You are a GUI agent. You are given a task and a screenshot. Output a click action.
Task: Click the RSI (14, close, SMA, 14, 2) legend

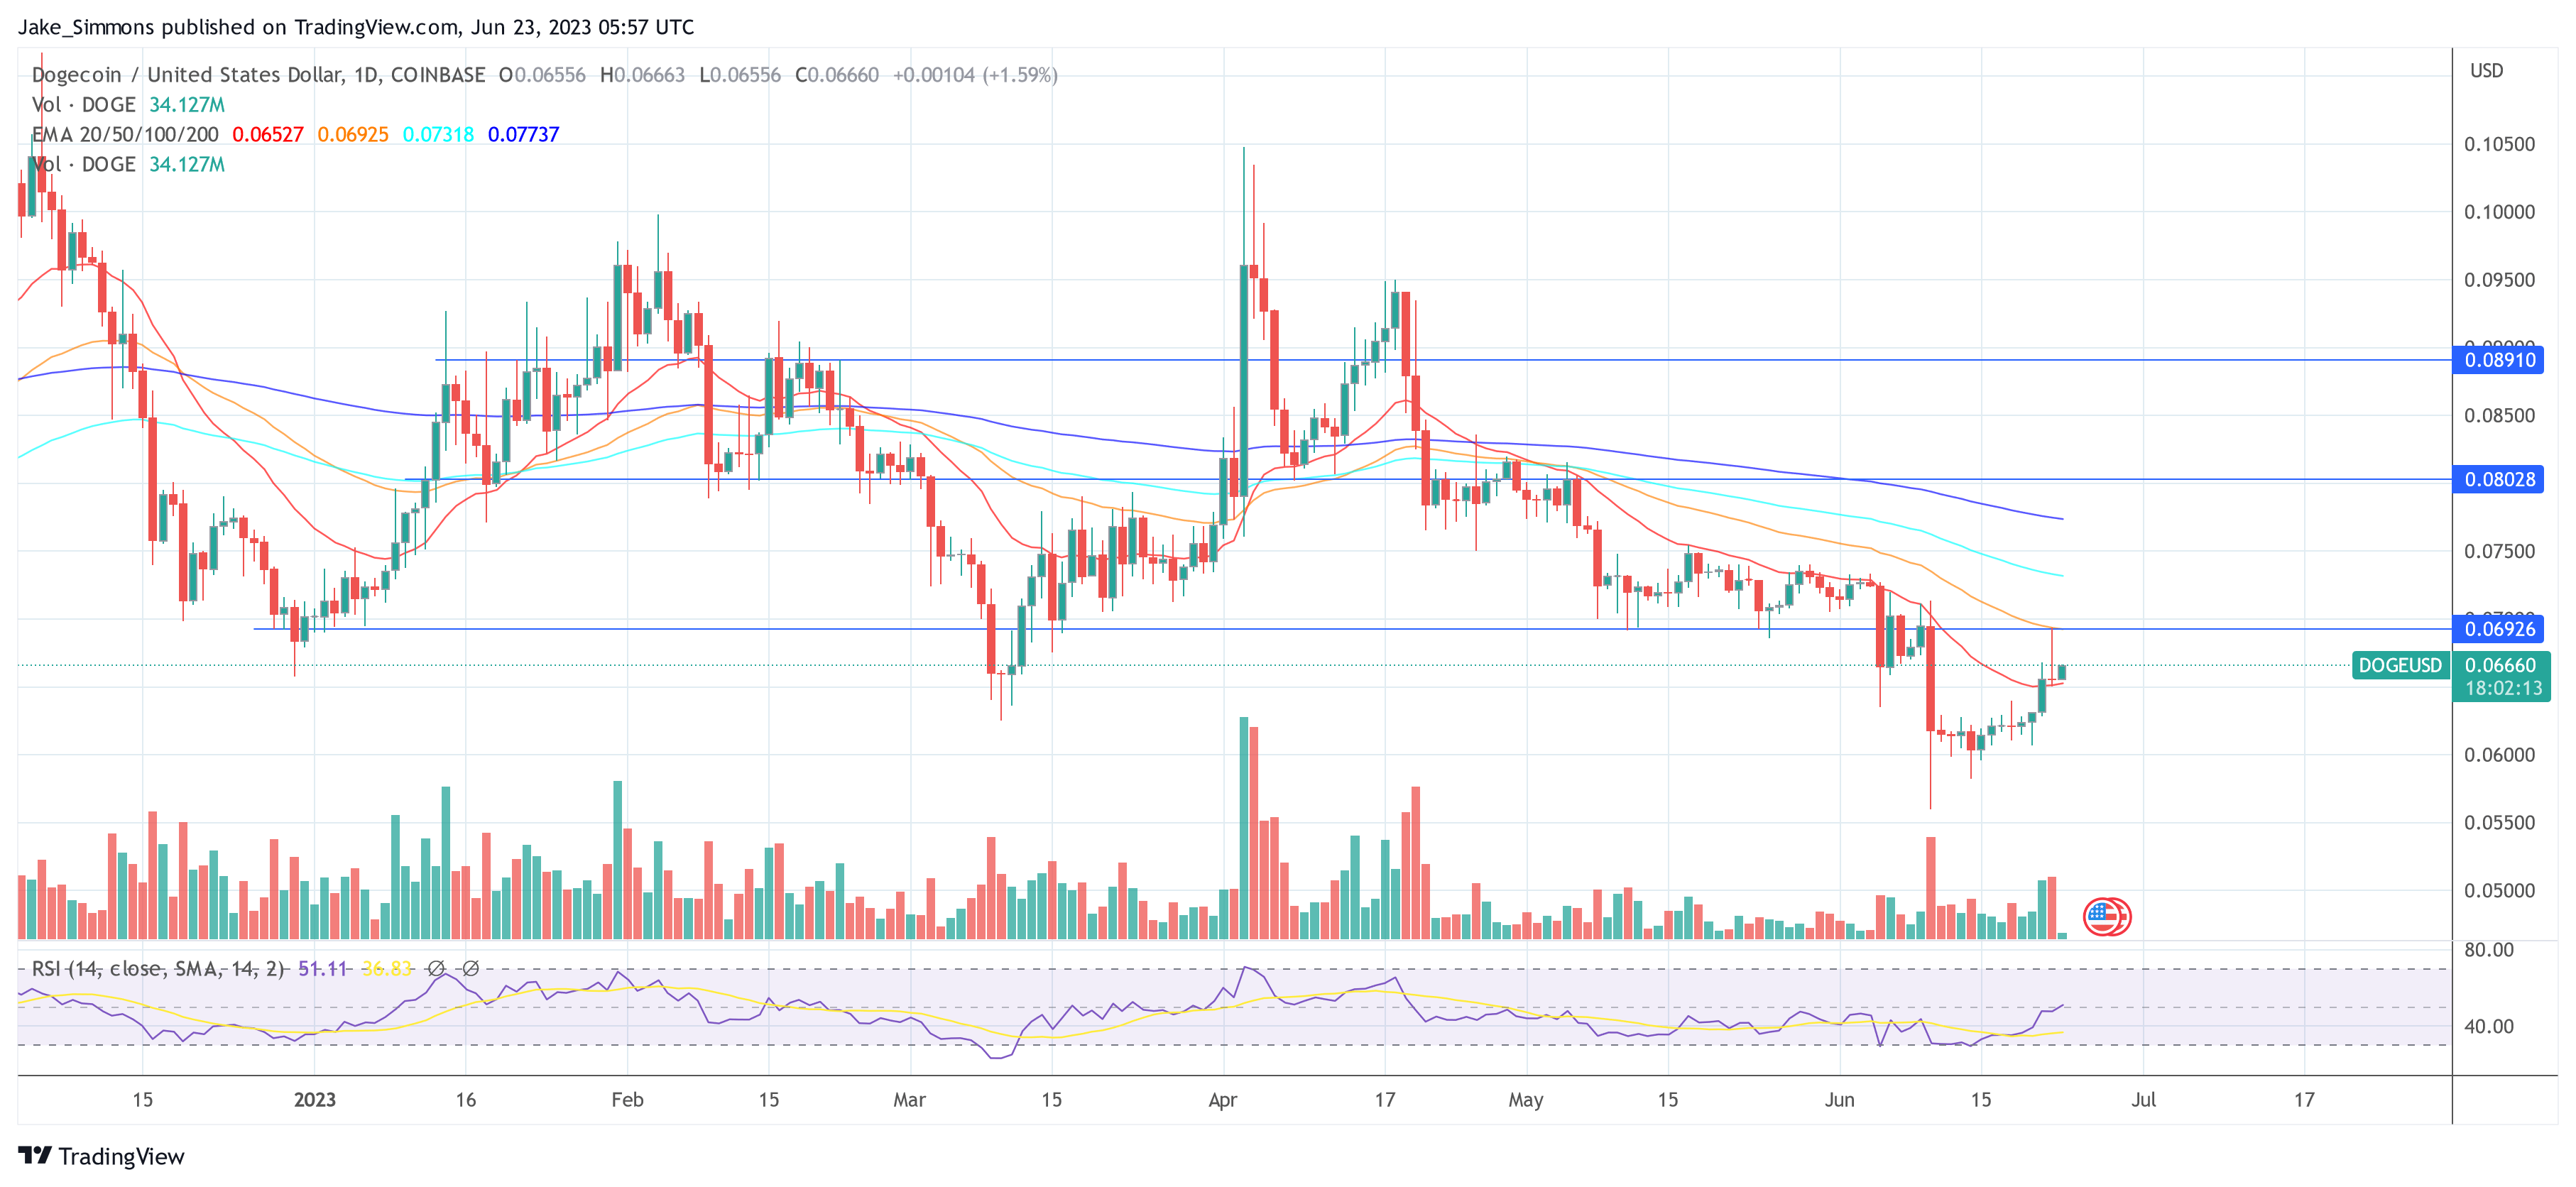158,968
